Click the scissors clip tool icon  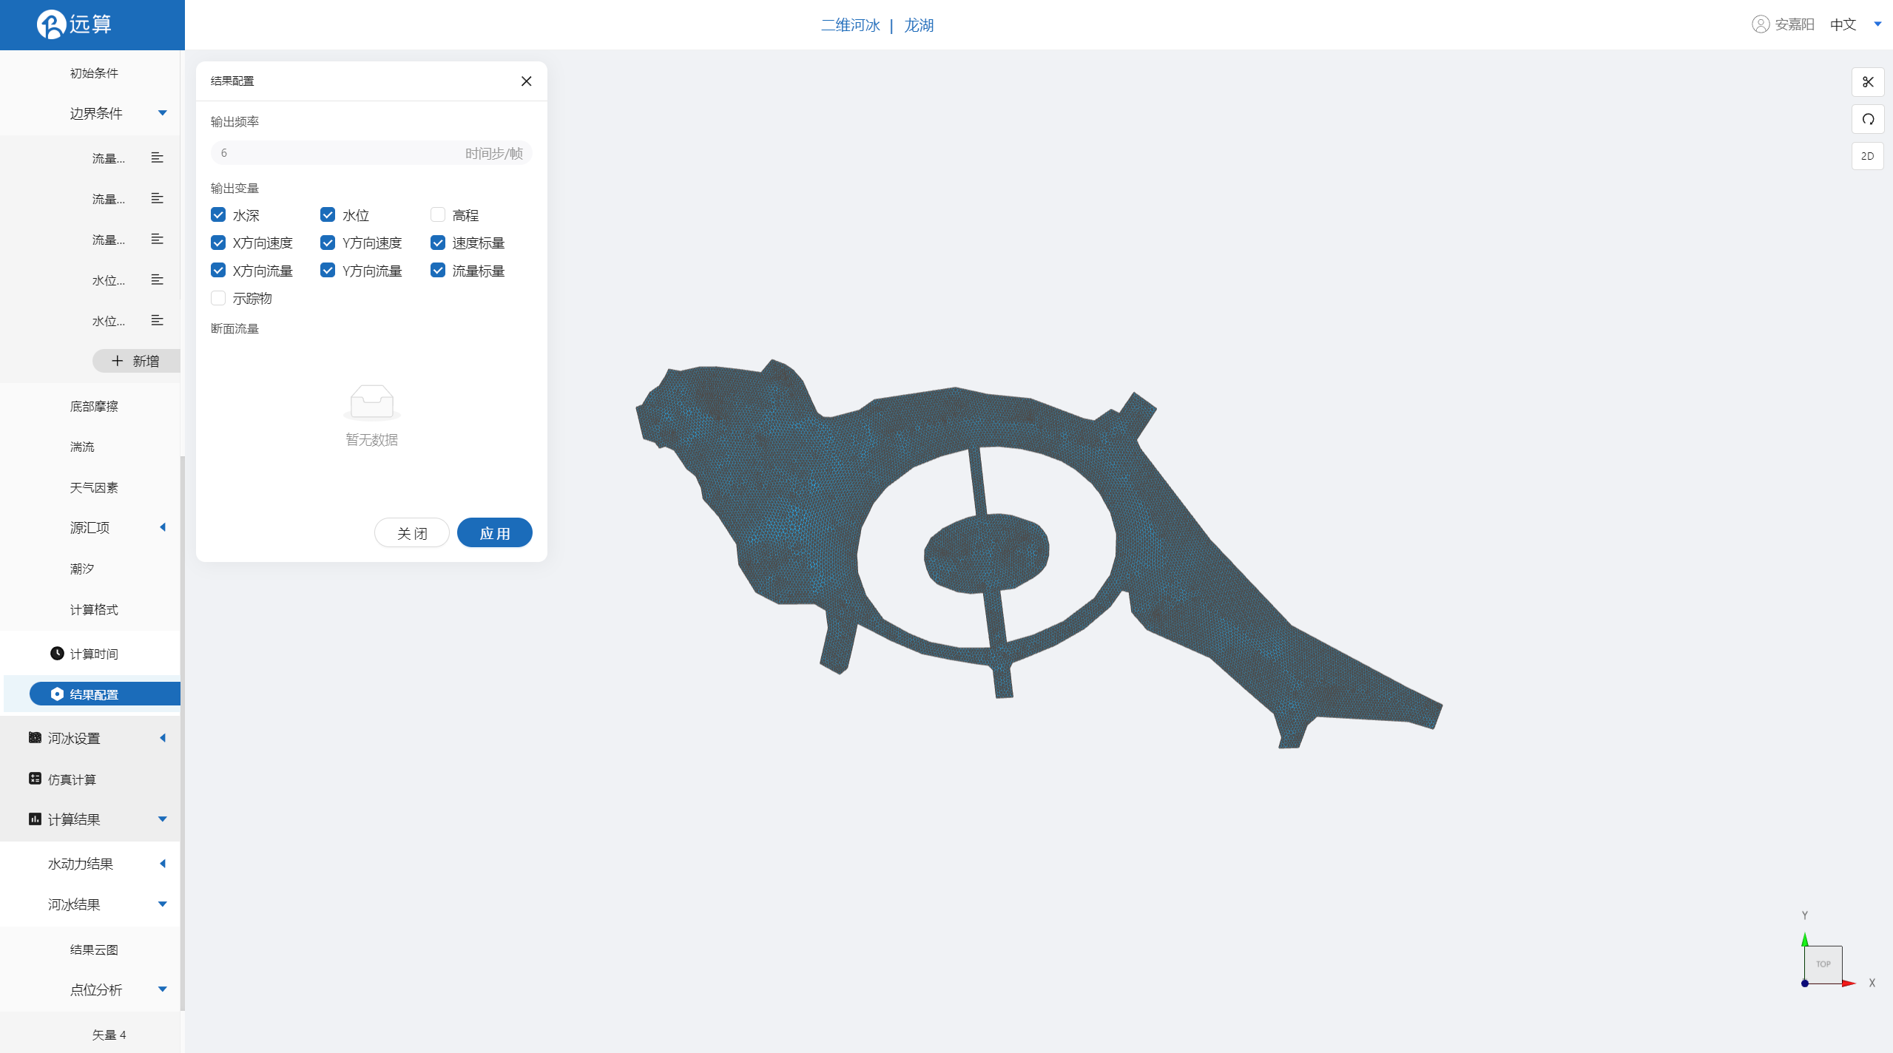[x=1868, y=82]
